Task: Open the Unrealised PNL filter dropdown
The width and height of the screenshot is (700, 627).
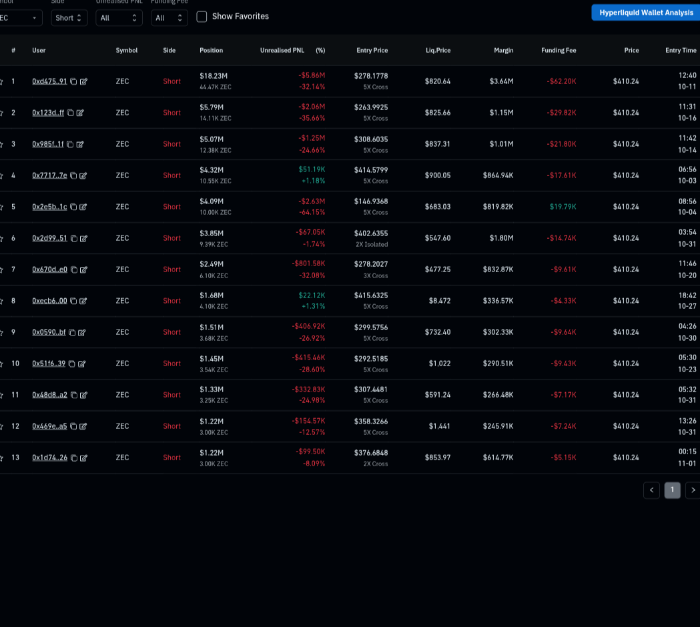Action: tap(119, 18)
